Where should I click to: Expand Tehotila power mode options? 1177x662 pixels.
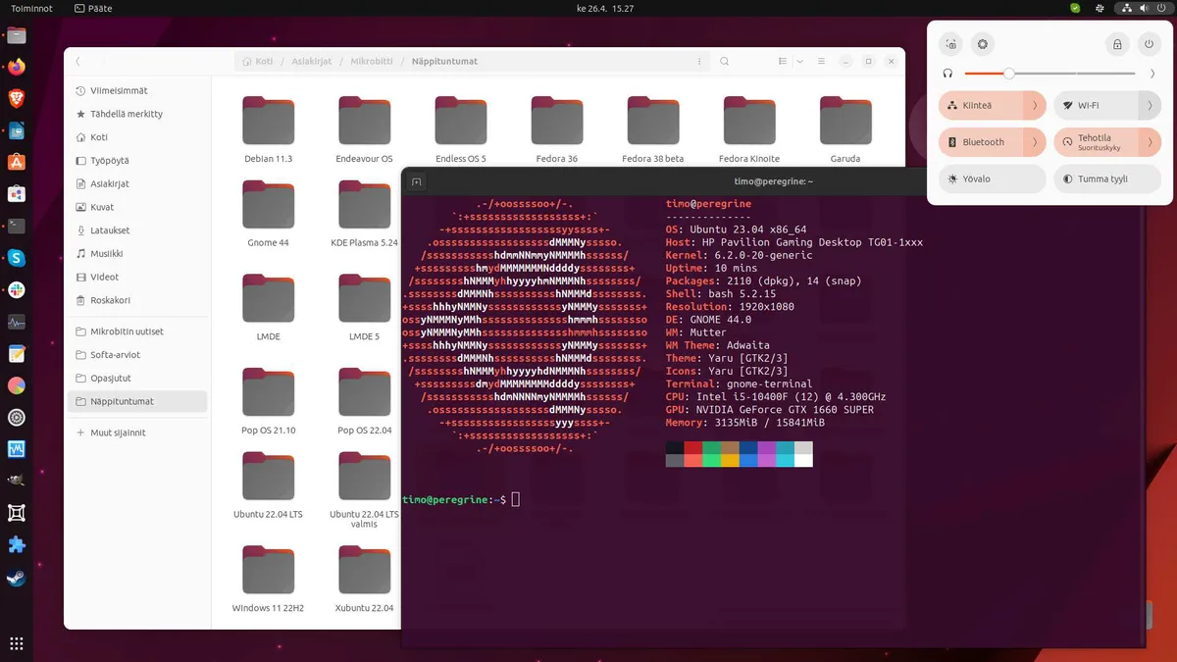coord(1151,142)
